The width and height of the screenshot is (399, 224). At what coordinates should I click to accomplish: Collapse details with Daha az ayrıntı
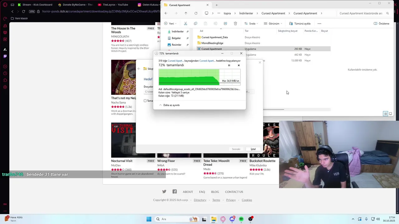[x=170, y=105]
